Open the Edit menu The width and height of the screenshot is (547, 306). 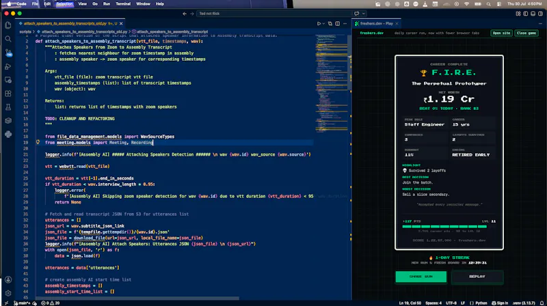point(47,4)
